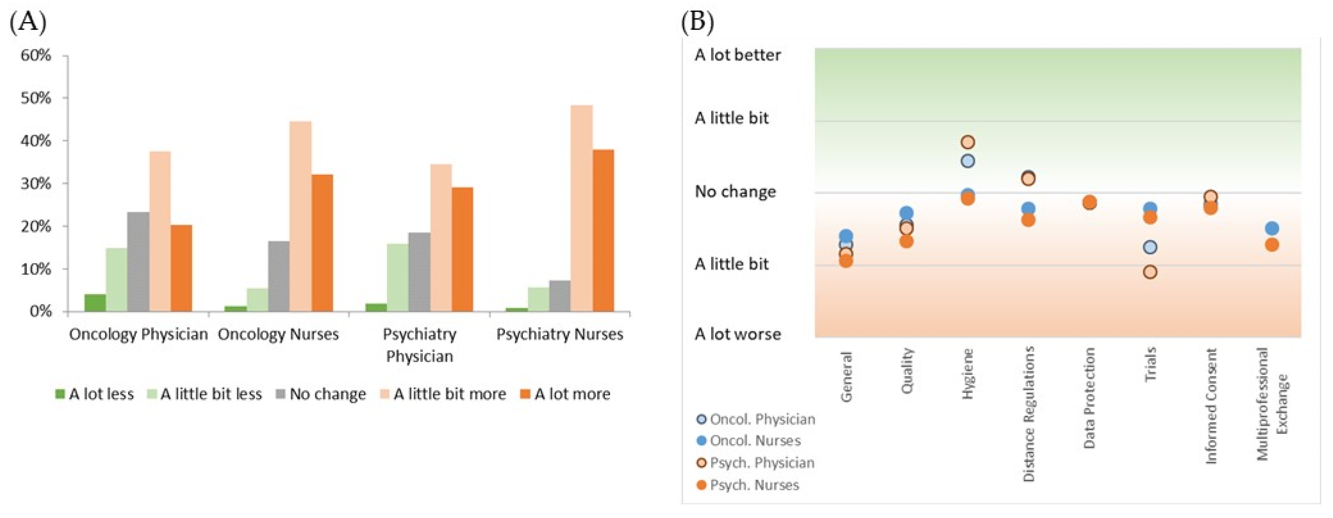Screen dimensions: 1333x518
Task: Click the Psych. Physician legend marker
Action: (x=702, y=463)
